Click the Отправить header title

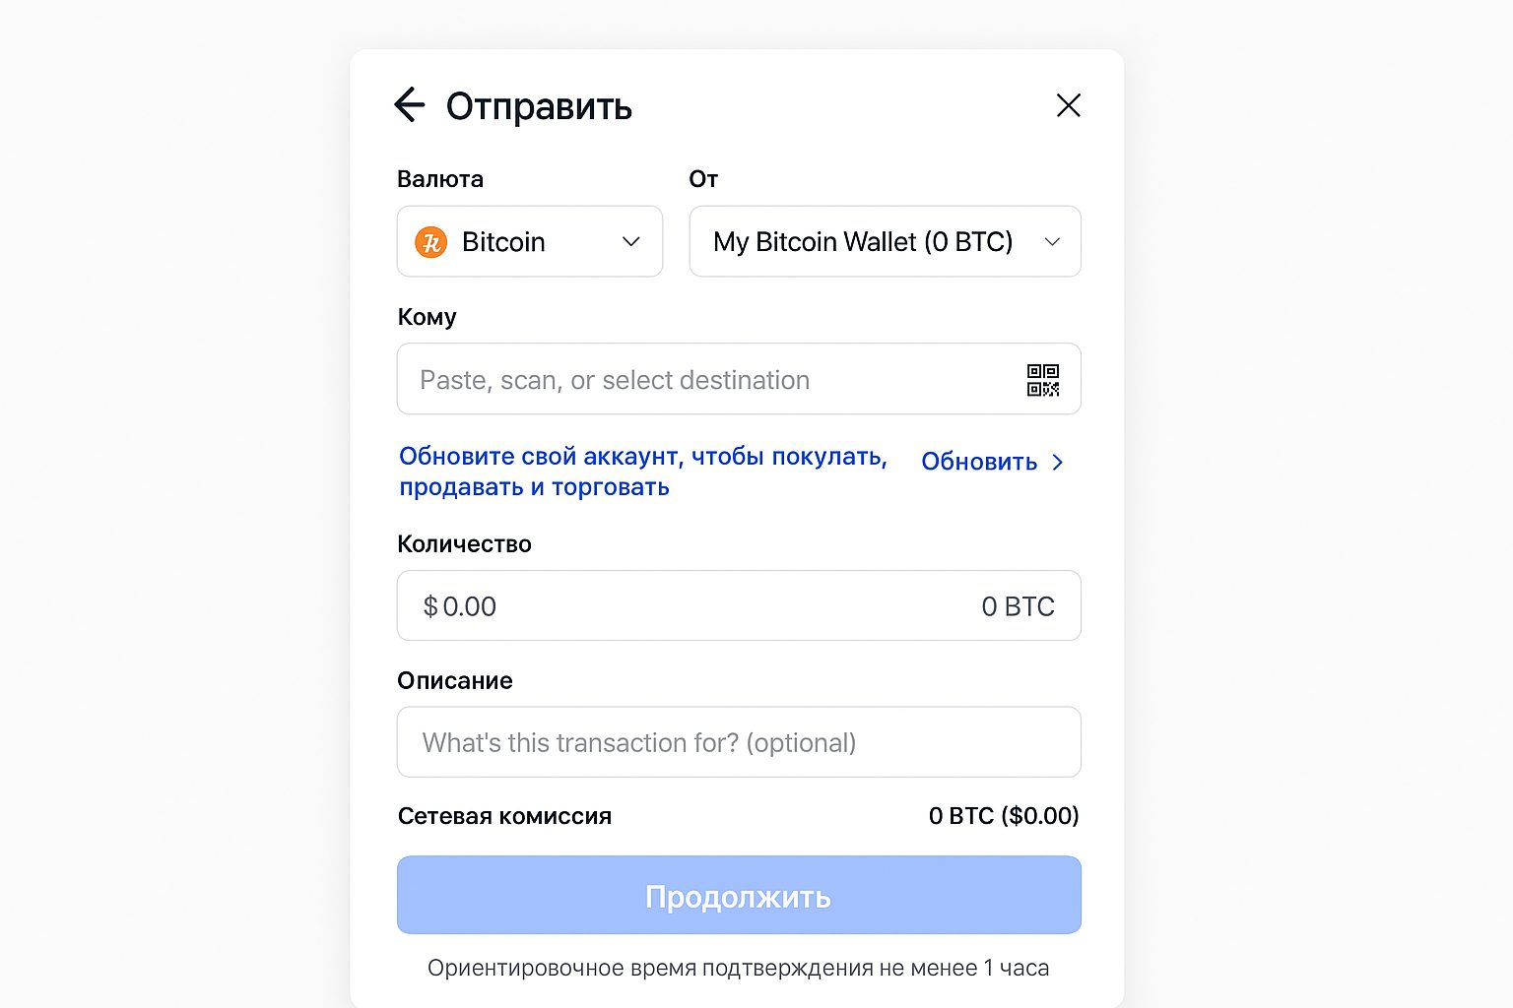click(540, 105)
